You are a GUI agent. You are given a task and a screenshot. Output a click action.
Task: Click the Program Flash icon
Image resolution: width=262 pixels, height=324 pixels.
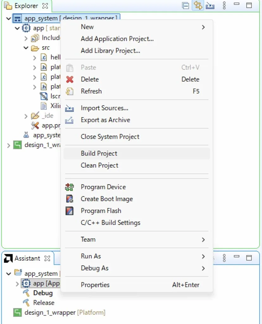click(x=69, y=211)
